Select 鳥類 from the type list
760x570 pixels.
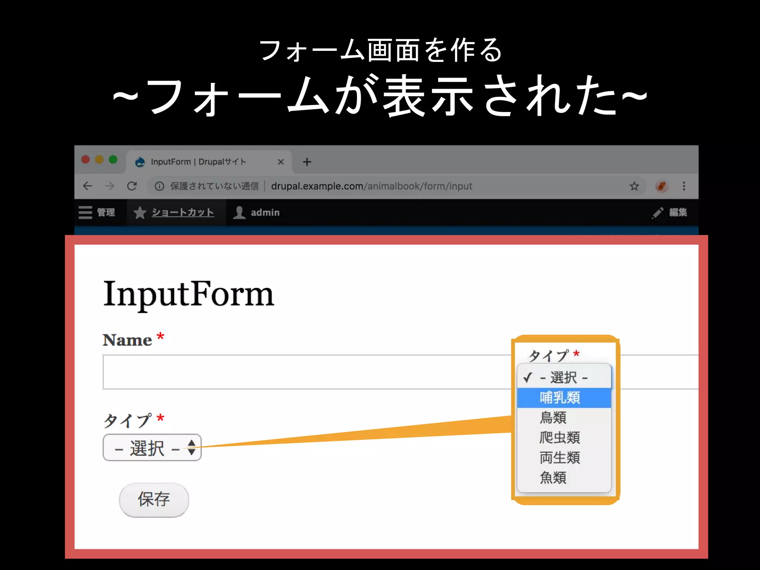tap(564, 418)
